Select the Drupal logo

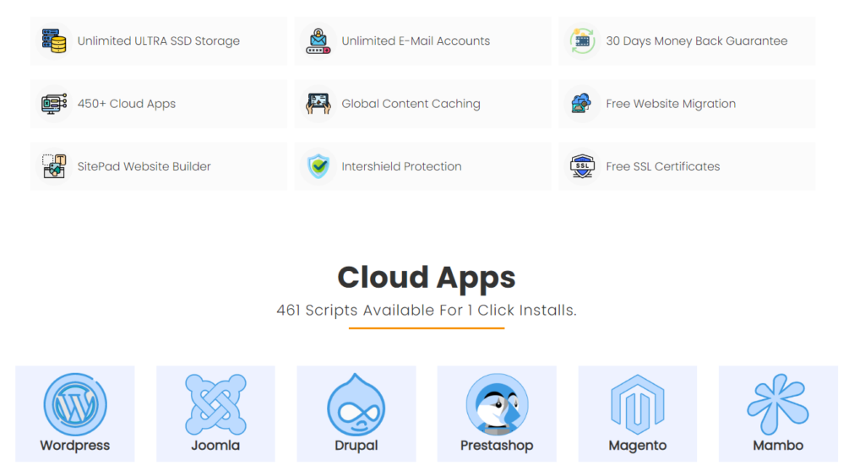click(x=356, y=404)
